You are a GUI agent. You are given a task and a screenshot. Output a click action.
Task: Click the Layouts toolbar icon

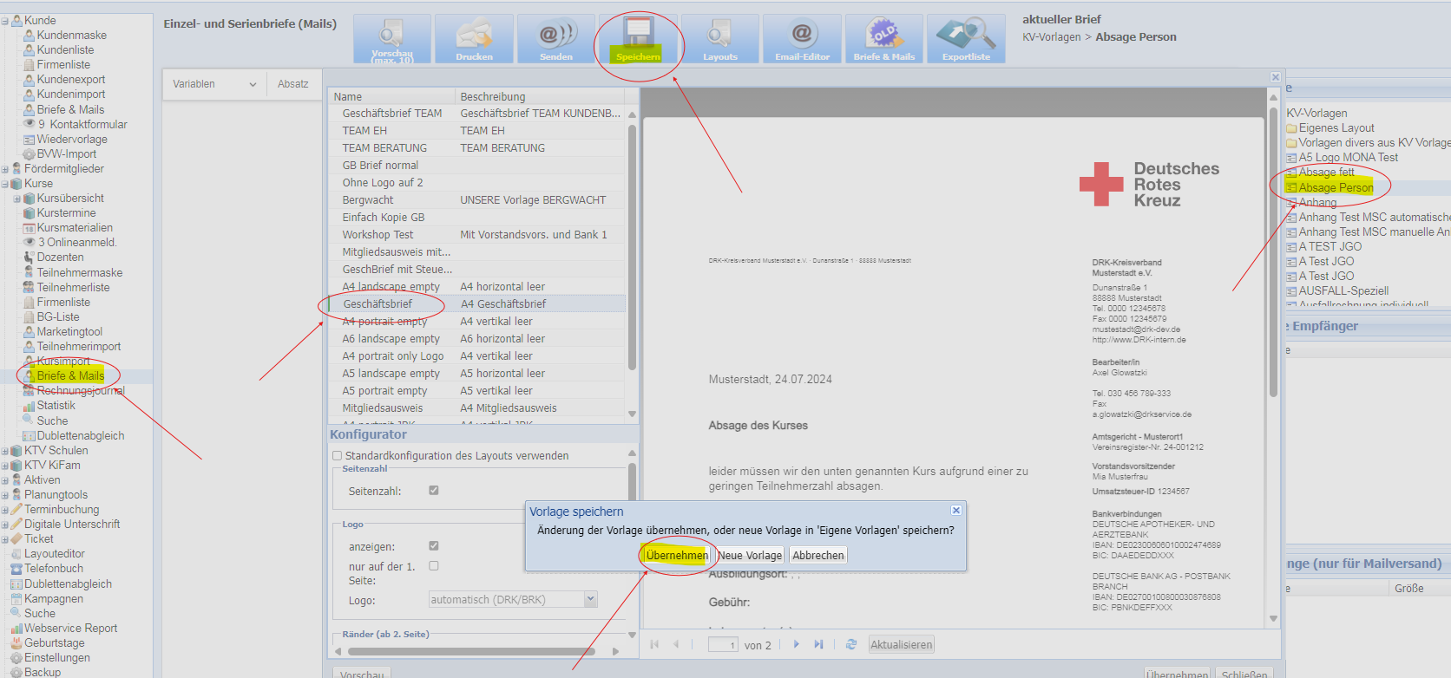coord(719,36)
